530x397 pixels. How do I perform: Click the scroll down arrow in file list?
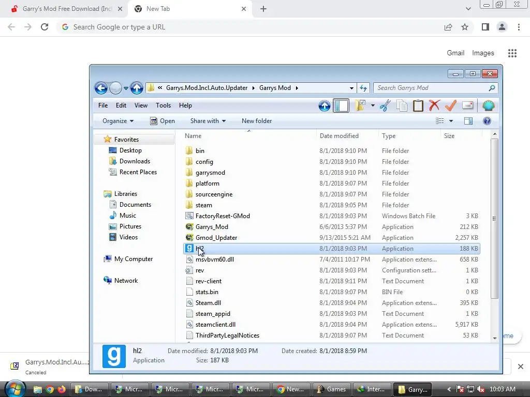coord(495,338)
